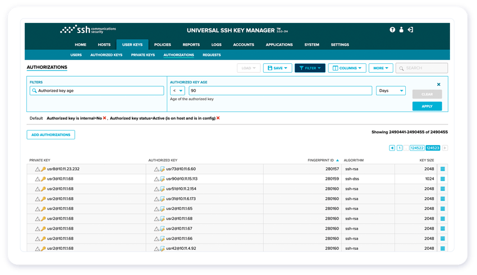Remove 'Authorized key status=Active' filter
The height and width of the screenshot is (275, 477).
(218, 118)
